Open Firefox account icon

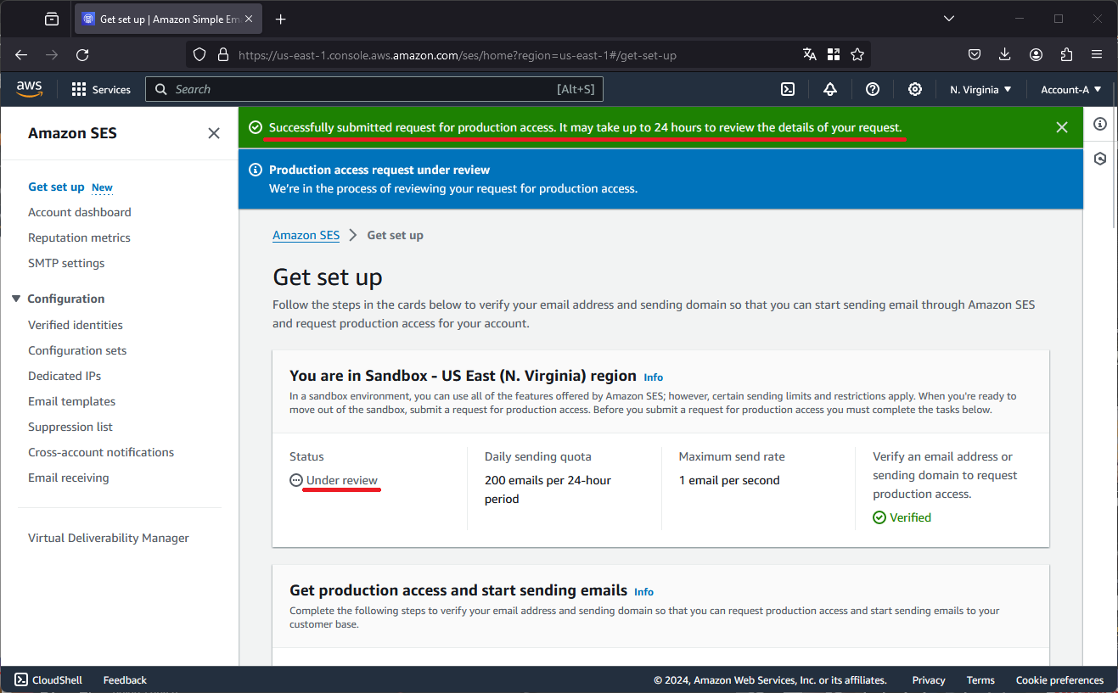click(1036, 54)
